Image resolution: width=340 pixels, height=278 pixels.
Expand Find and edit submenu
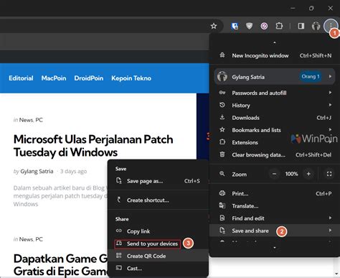click(275, 218)
